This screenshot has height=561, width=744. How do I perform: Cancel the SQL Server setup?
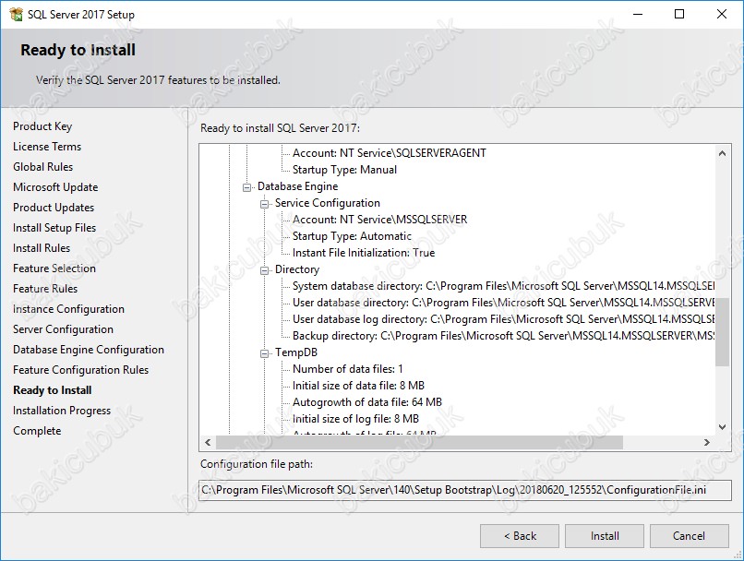[x=689, y=536]
